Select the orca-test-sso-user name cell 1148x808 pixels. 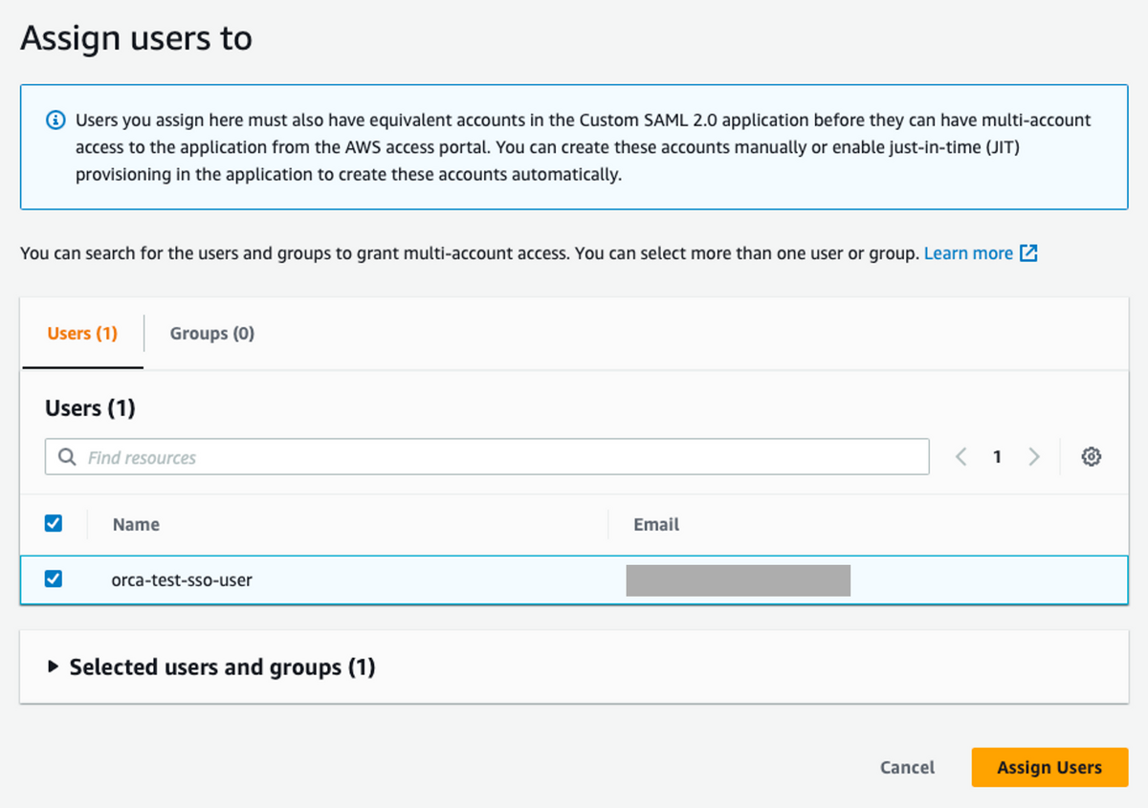click(x=182, y=579)
